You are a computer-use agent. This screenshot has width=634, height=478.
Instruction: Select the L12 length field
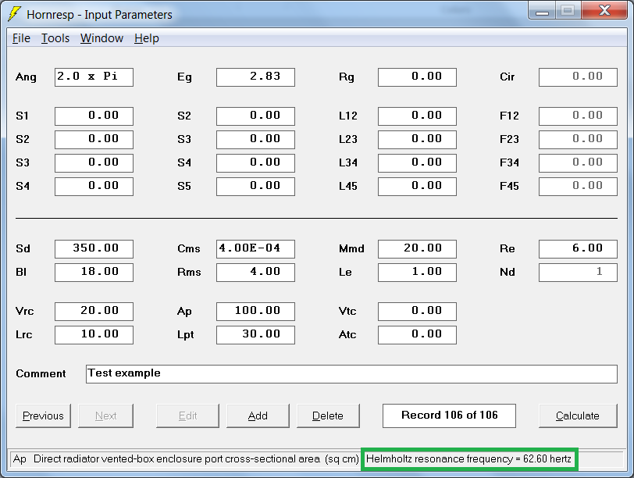417,116
